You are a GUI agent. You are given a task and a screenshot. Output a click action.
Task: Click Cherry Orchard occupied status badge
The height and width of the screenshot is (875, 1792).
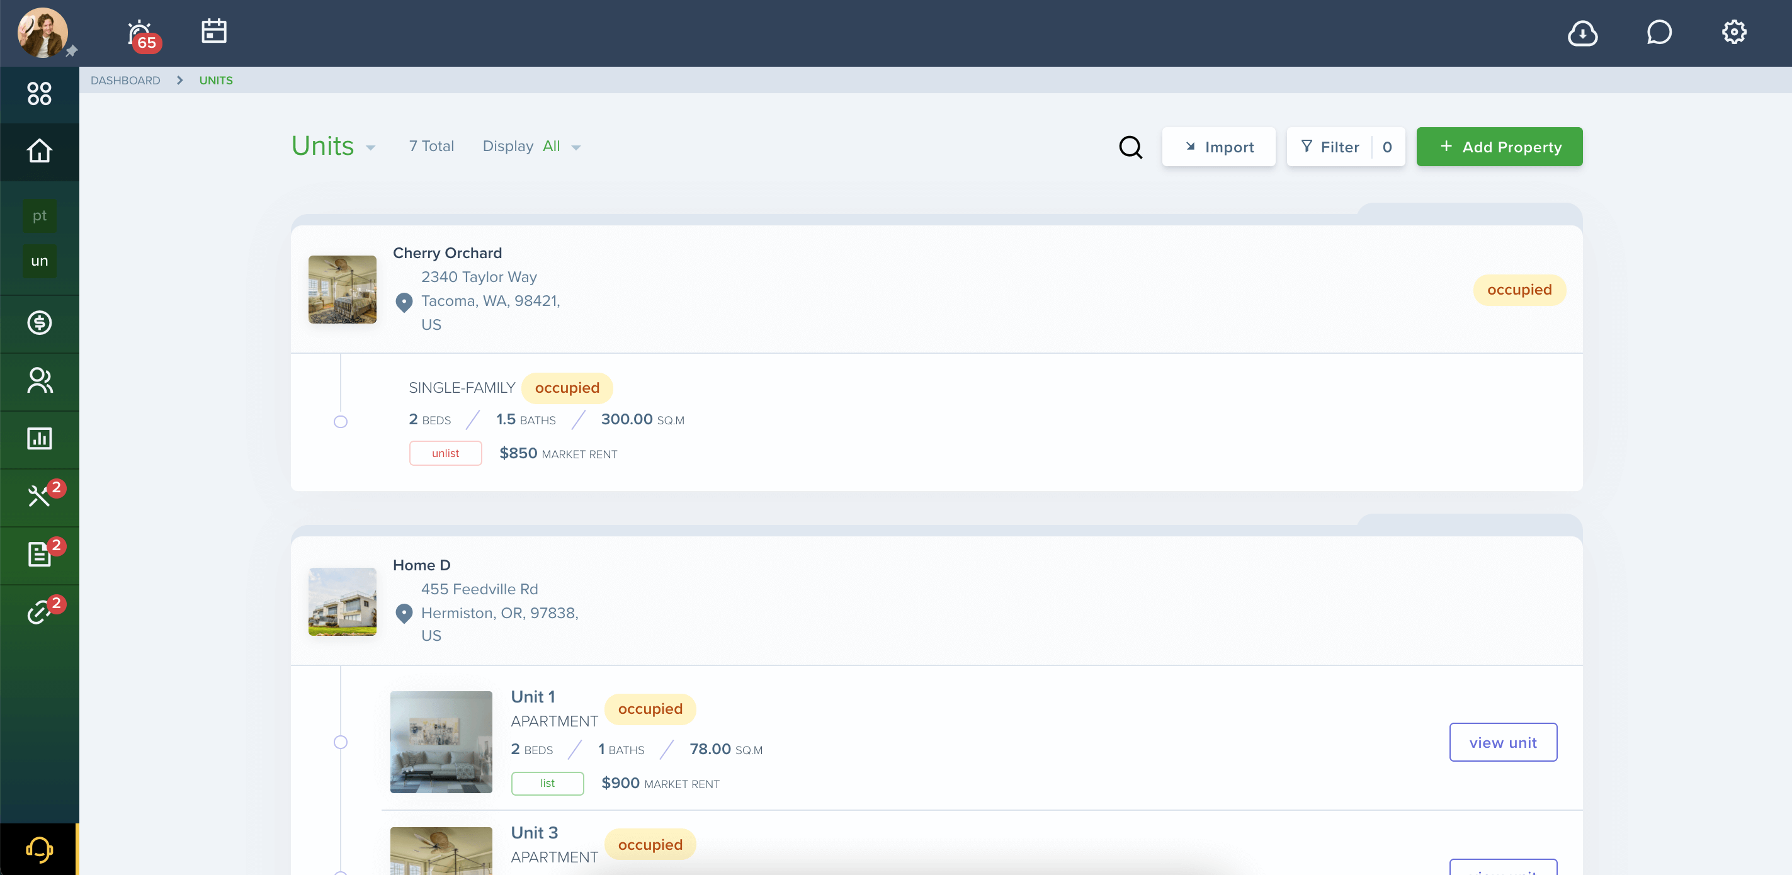click(1519, 290)
